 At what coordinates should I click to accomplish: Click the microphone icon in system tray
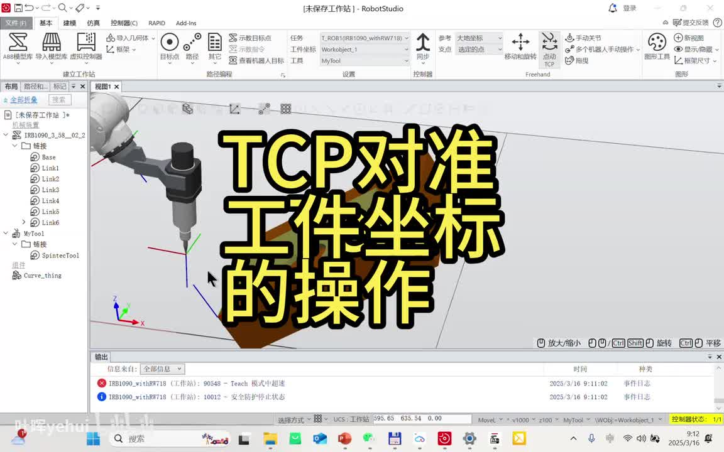[591, 439]
